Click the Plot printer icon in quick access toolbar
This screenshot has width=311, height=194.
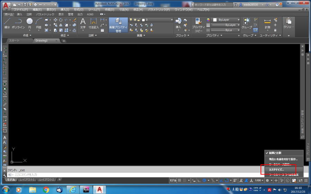[35, 4]
